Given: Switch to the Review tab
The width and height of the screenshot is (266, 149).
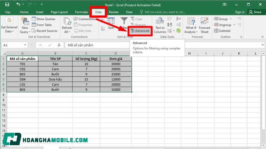Looking at the screenshot, I should (x=114, y=12).
